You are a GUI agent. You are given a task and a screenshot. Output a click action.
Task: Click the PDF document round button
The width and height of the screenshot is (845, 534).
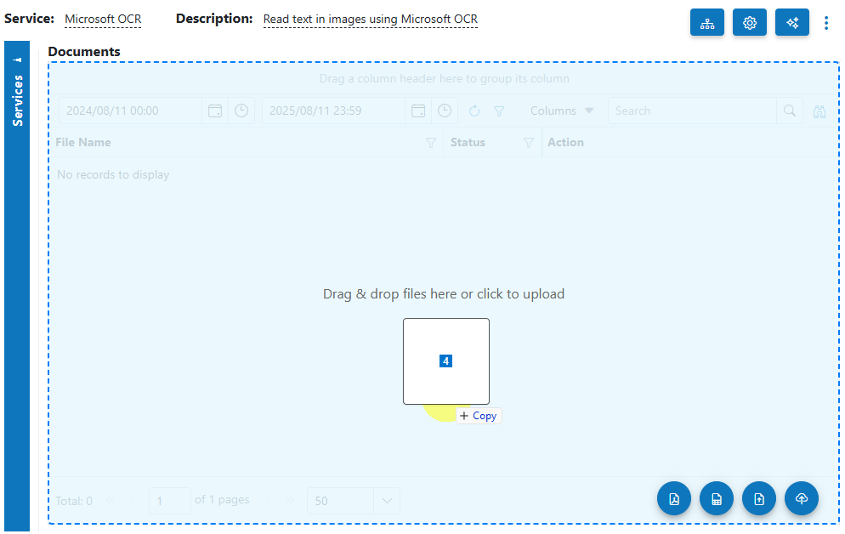[x=674, y=498]
